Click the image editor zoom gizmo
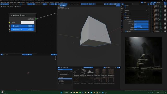 (x=56, y=57)
